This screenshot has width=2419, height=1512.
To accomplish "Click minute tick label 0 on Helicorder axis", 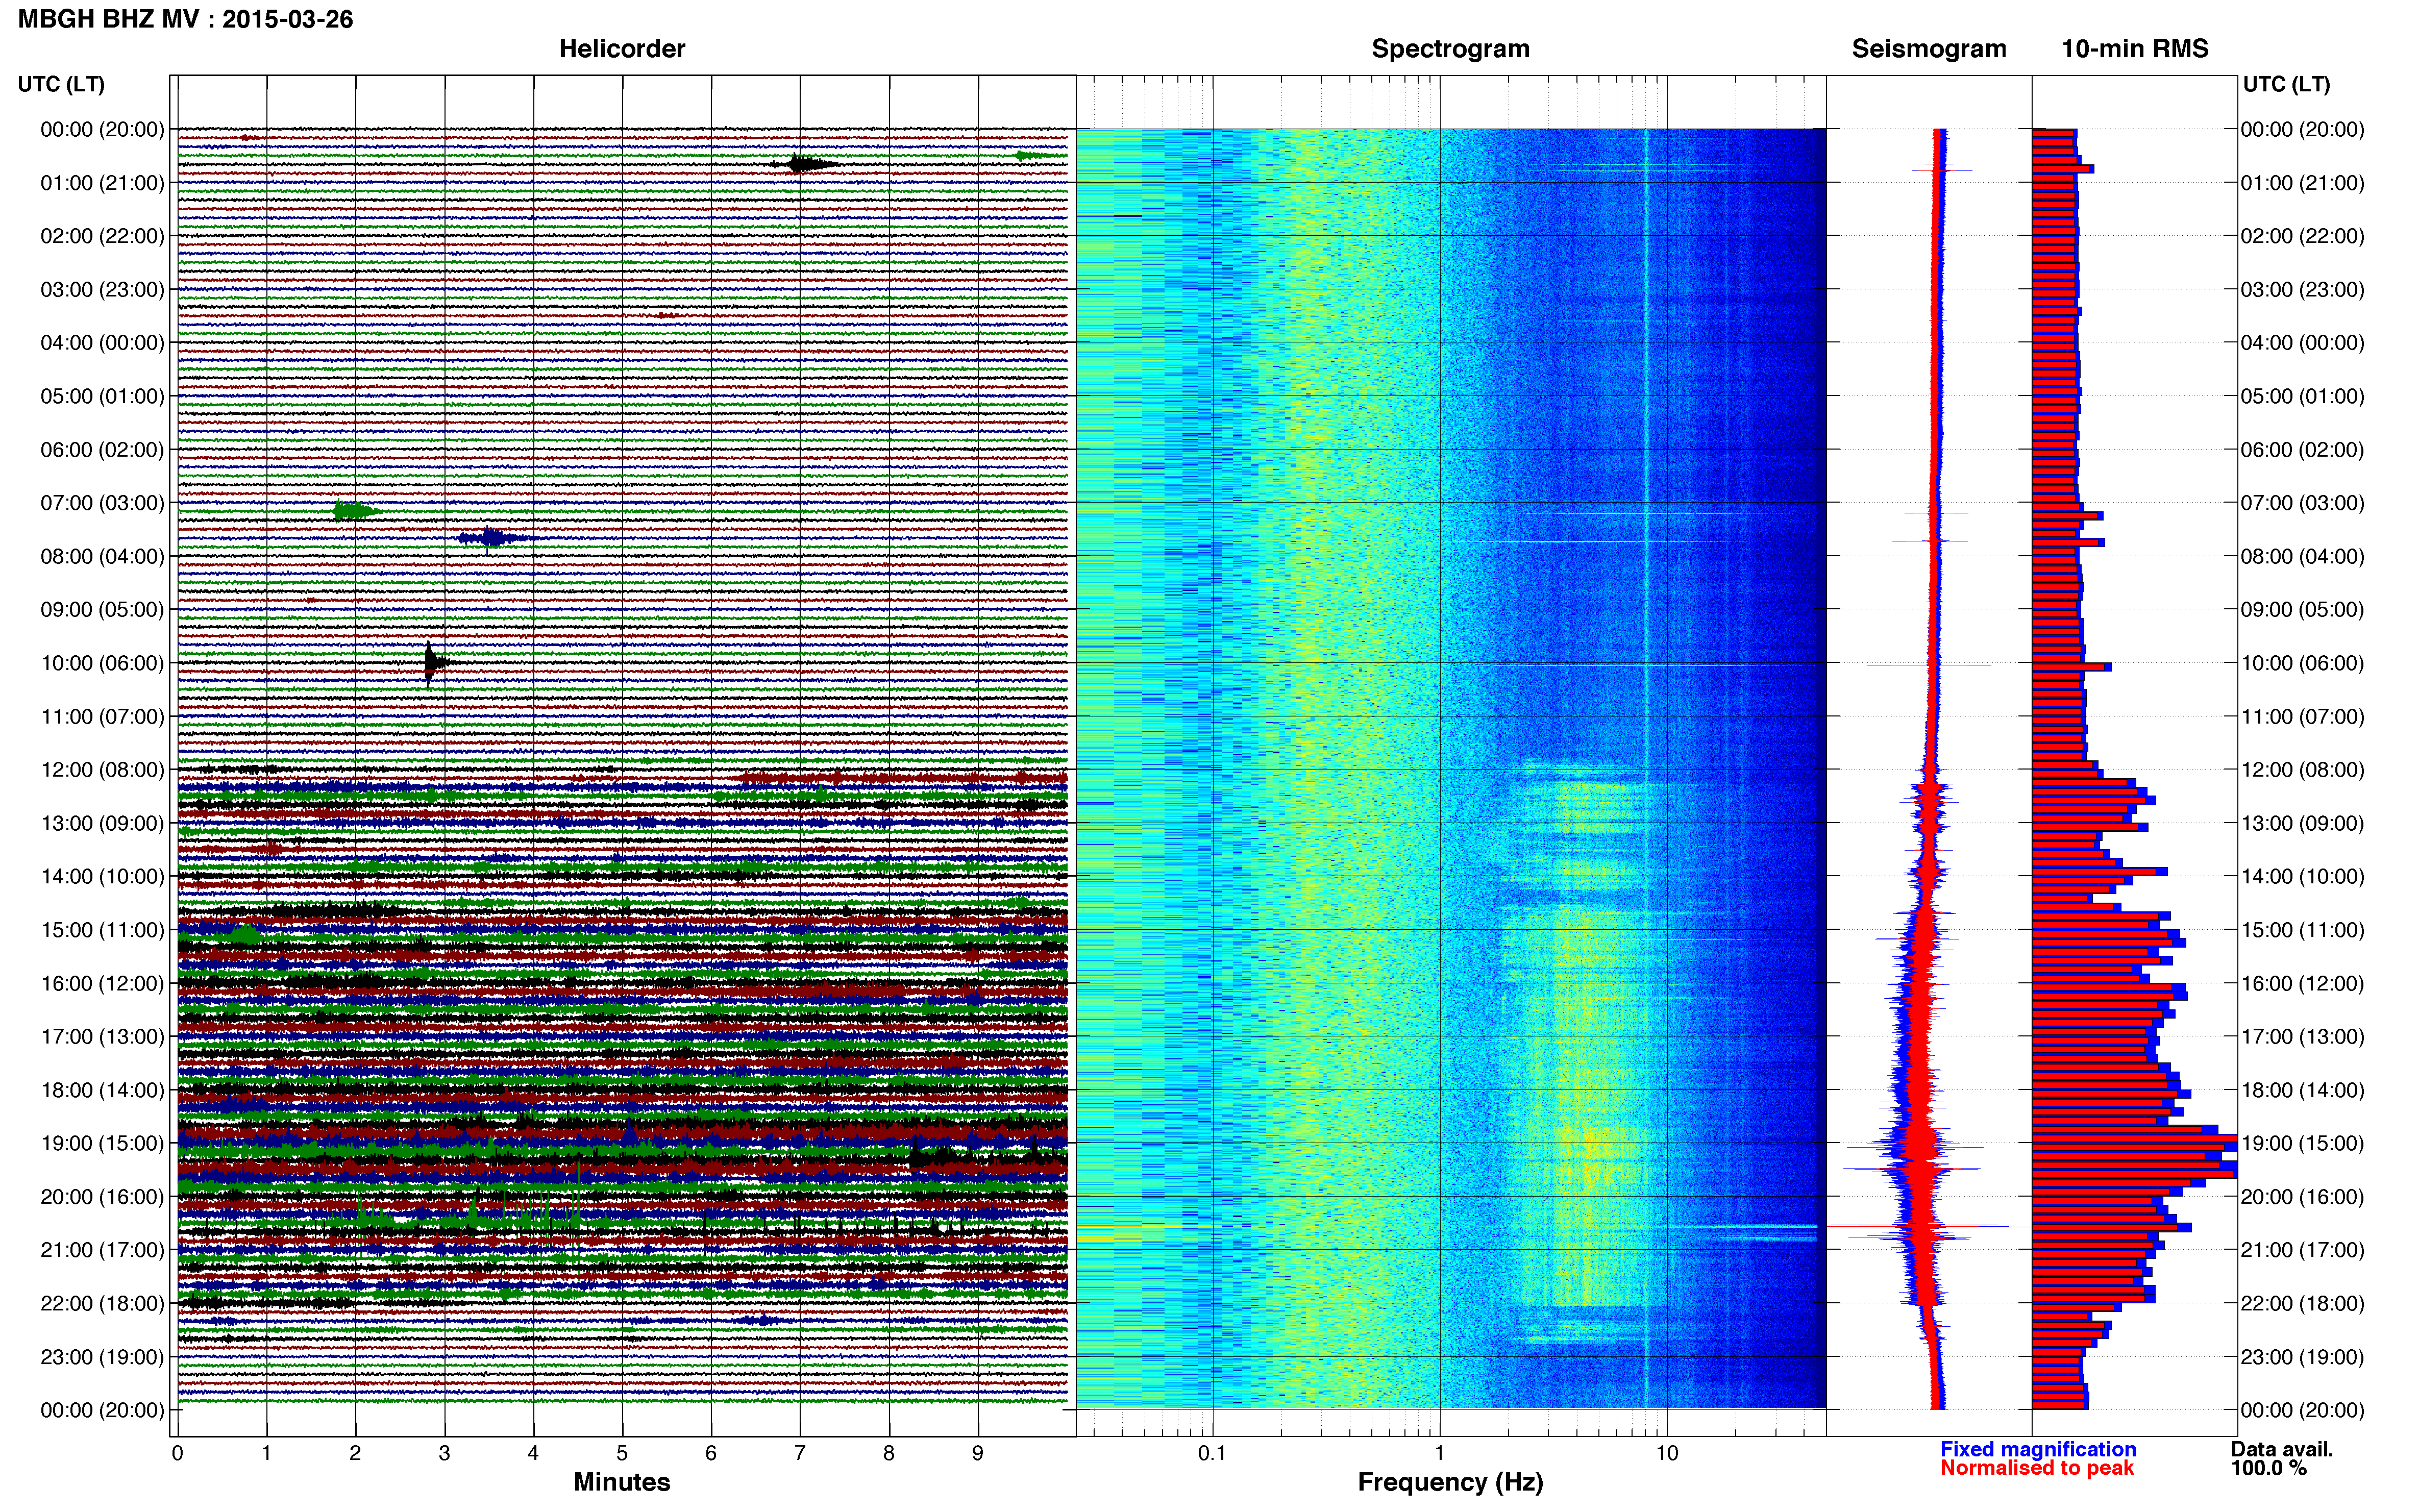I will [x=177, y=1453].
